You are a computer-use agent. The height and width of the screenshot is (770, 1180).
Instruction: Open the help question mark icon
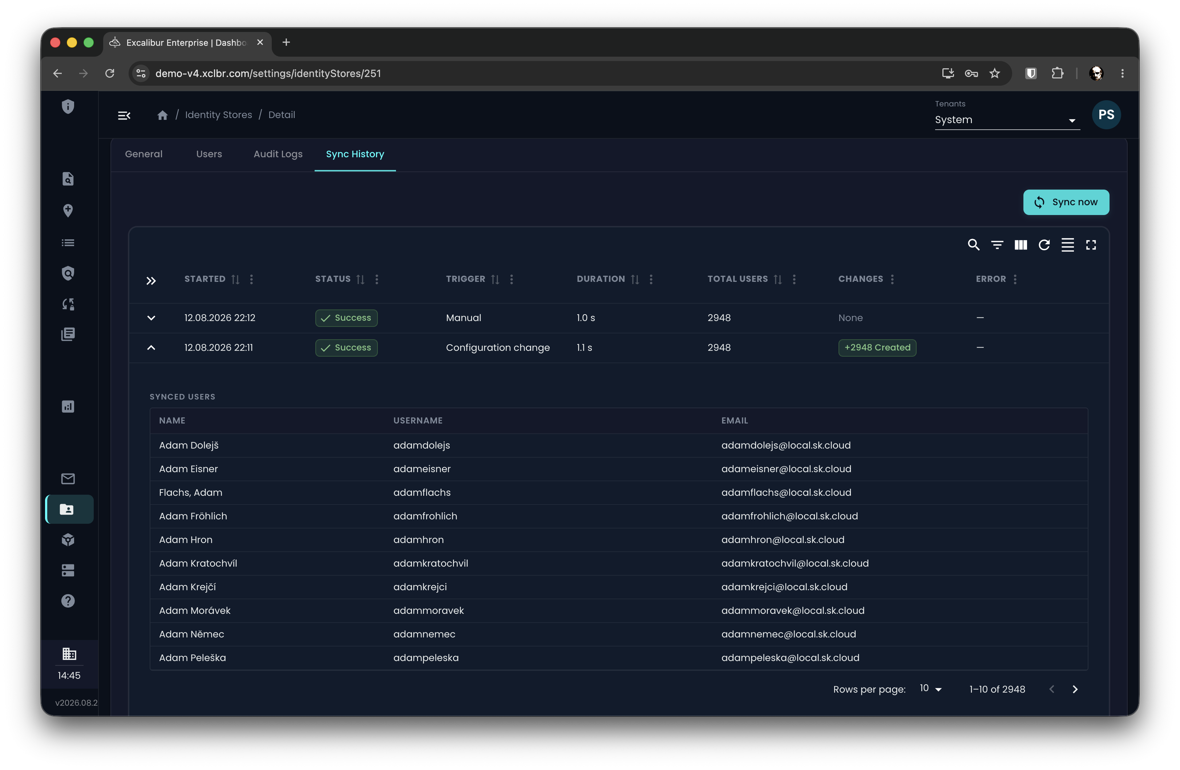pyautogui.click(x=68, y=601)
